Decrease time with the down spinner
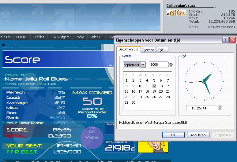 (x=220, y=109)
